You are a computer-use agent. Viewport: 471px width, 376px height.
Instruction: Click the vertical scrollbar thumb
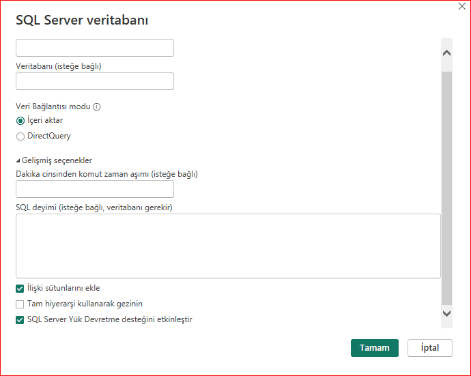[x=447, y=184]
